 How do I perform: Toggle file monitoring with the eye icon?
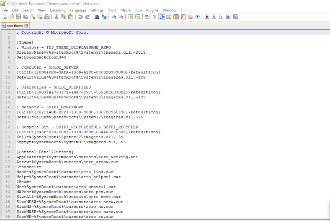click(197, 17)
